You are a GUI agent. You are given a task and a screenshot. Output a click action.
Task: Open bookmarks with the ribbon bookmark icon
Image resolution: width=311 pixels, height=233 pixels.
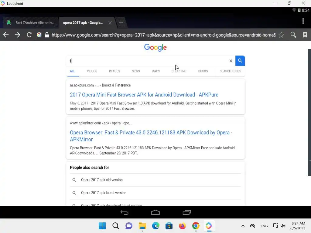pyautogui.click(x=305, y=35)
